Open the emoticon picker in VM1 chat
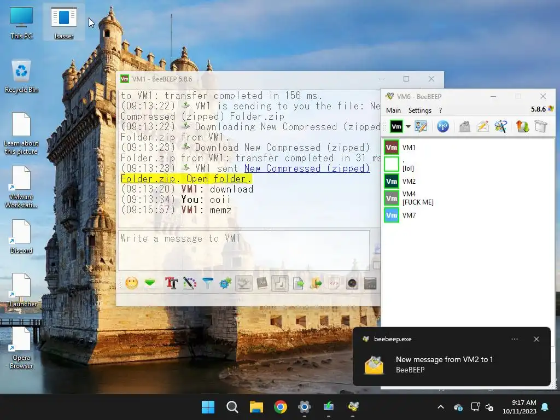 131,284
